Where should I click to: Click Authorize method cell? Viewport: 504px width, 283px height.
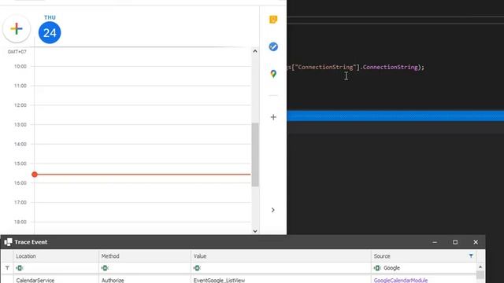pos(145,280)
